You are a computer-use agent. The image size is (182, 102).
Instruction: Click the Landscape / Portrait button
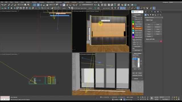coord(137,75)
